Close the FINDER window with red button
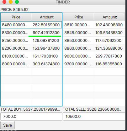This screenshot has width=127, height=131. (x=4, y=2)
